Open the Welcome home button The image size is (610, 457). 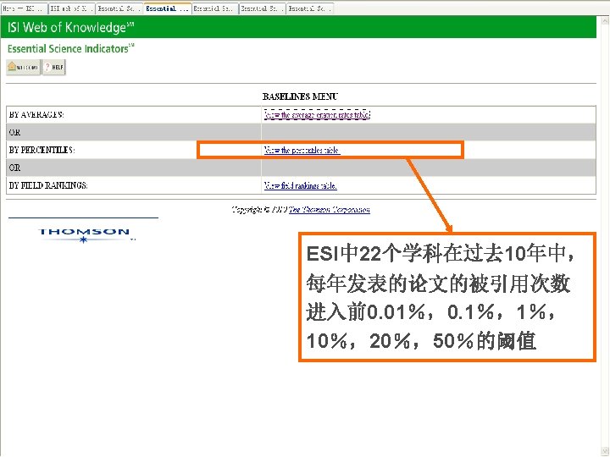click(x=23, y=67)
